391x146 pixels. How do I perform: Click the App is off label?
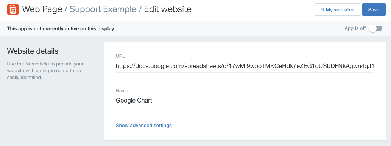(x=355, y=28)
